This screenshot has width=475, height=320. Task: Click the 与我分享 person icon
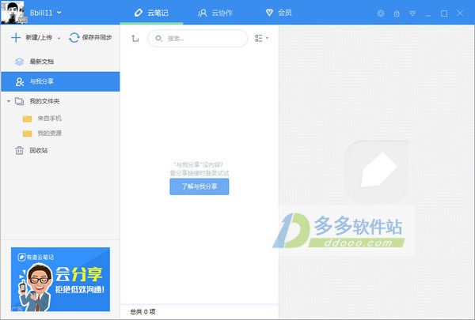click(x=20, y=81)
